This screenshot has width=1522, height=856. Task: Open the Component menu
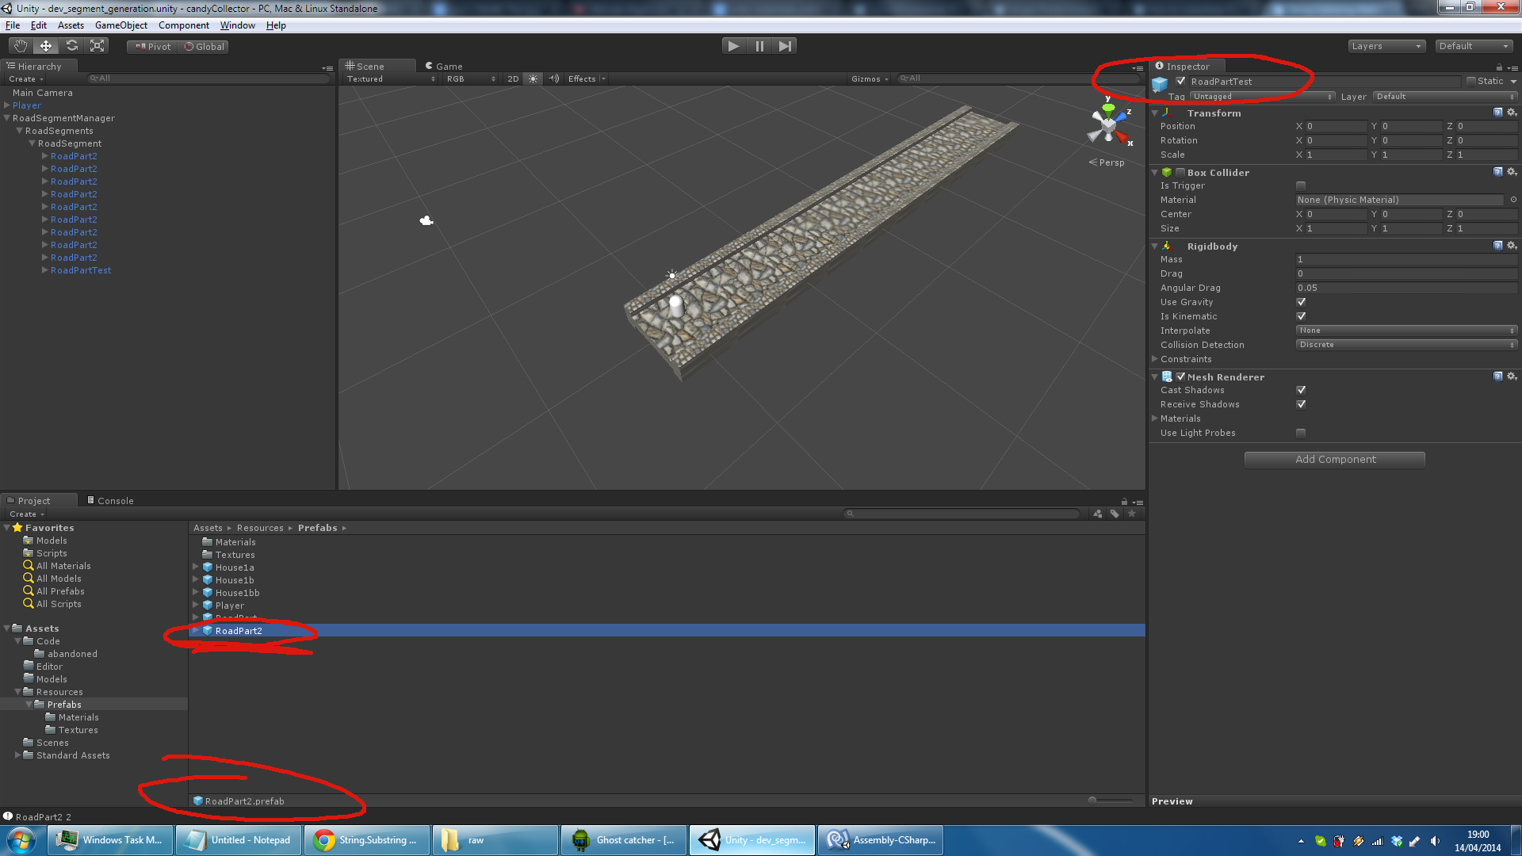coord(184,25)
